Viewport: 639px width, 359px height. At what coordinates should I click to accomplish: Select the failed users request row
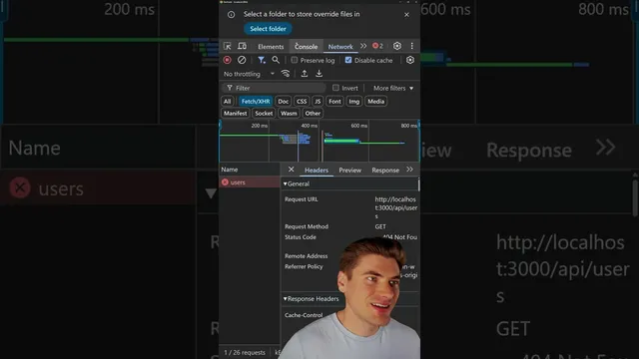coord(250,182)
